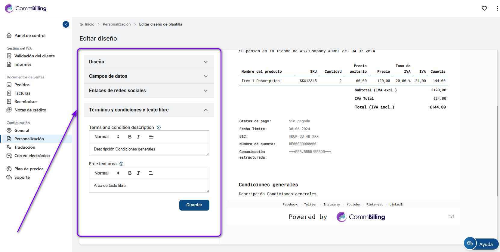The image size is (500, 252).
Task: Click the Área de texto libre input
Action: [x=149, y=186]
